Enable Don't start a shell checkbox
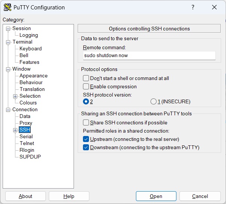The height and width of the screenshot is (204, 226). tap(86, 78)
